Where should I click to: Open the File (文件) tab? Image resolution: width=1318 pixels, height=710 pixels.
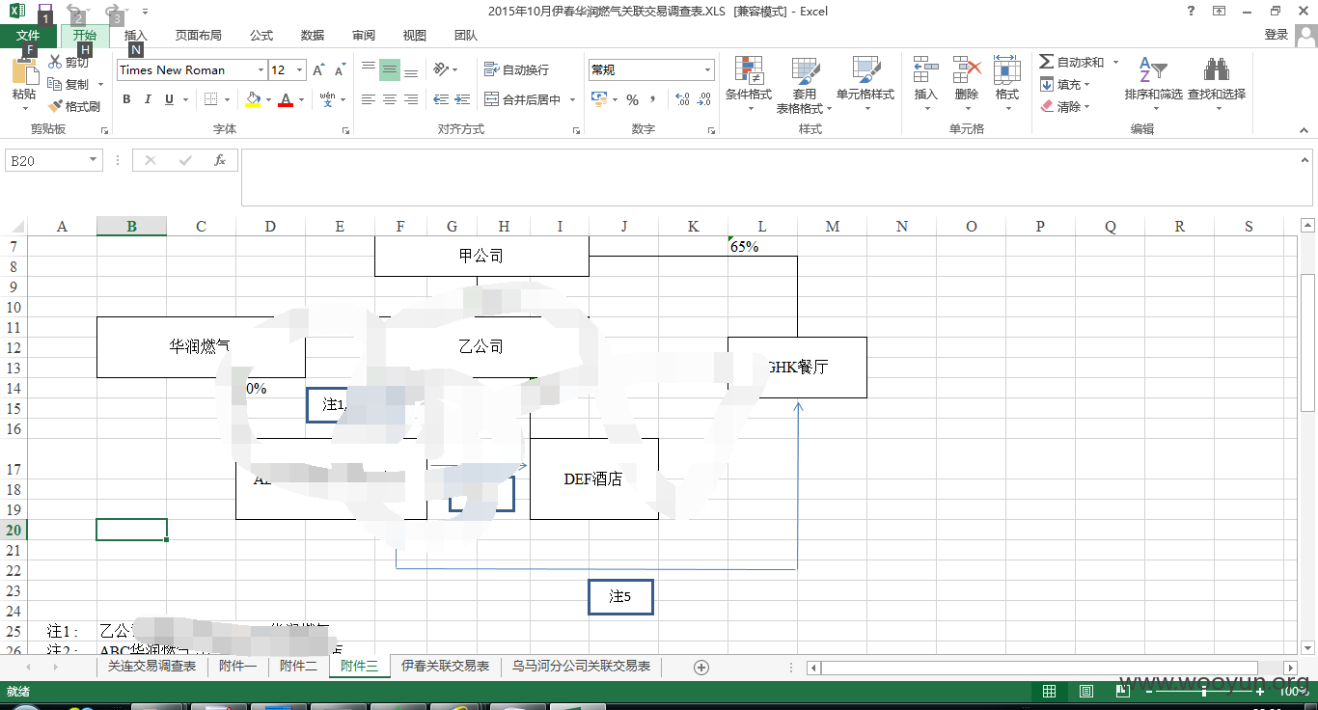coord(28,36)
